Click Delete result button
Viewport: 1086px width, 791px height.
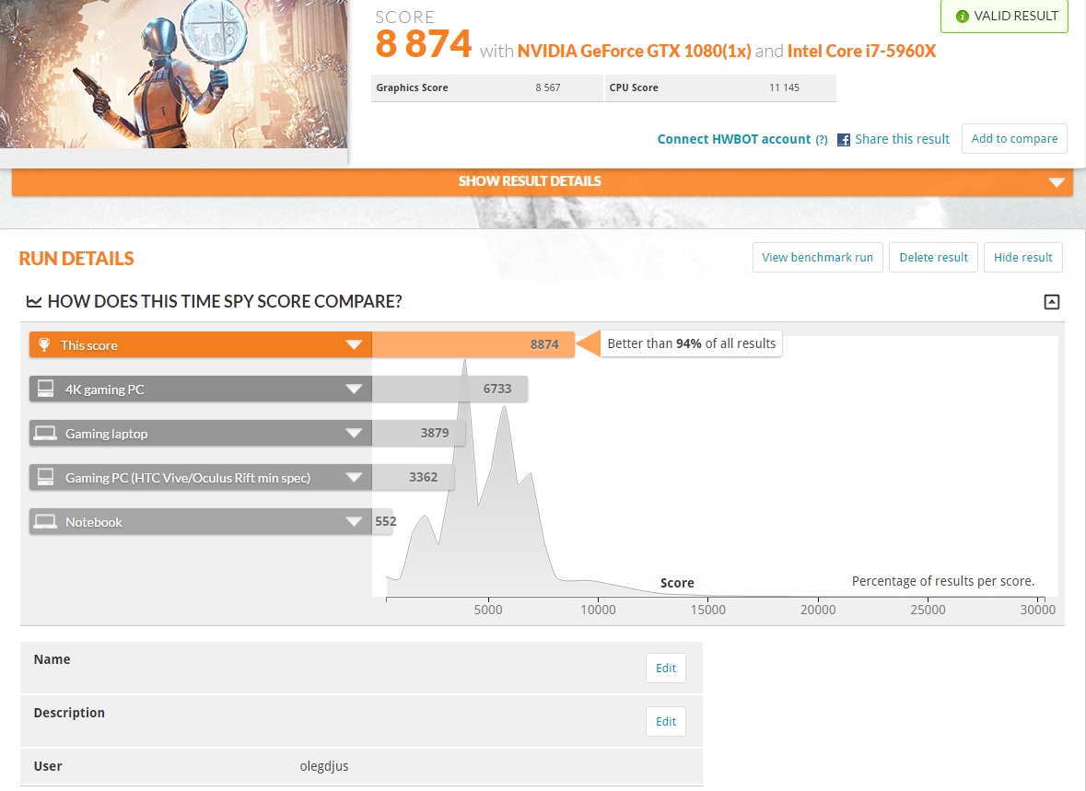pyautogui.click(x=933, y=258)
